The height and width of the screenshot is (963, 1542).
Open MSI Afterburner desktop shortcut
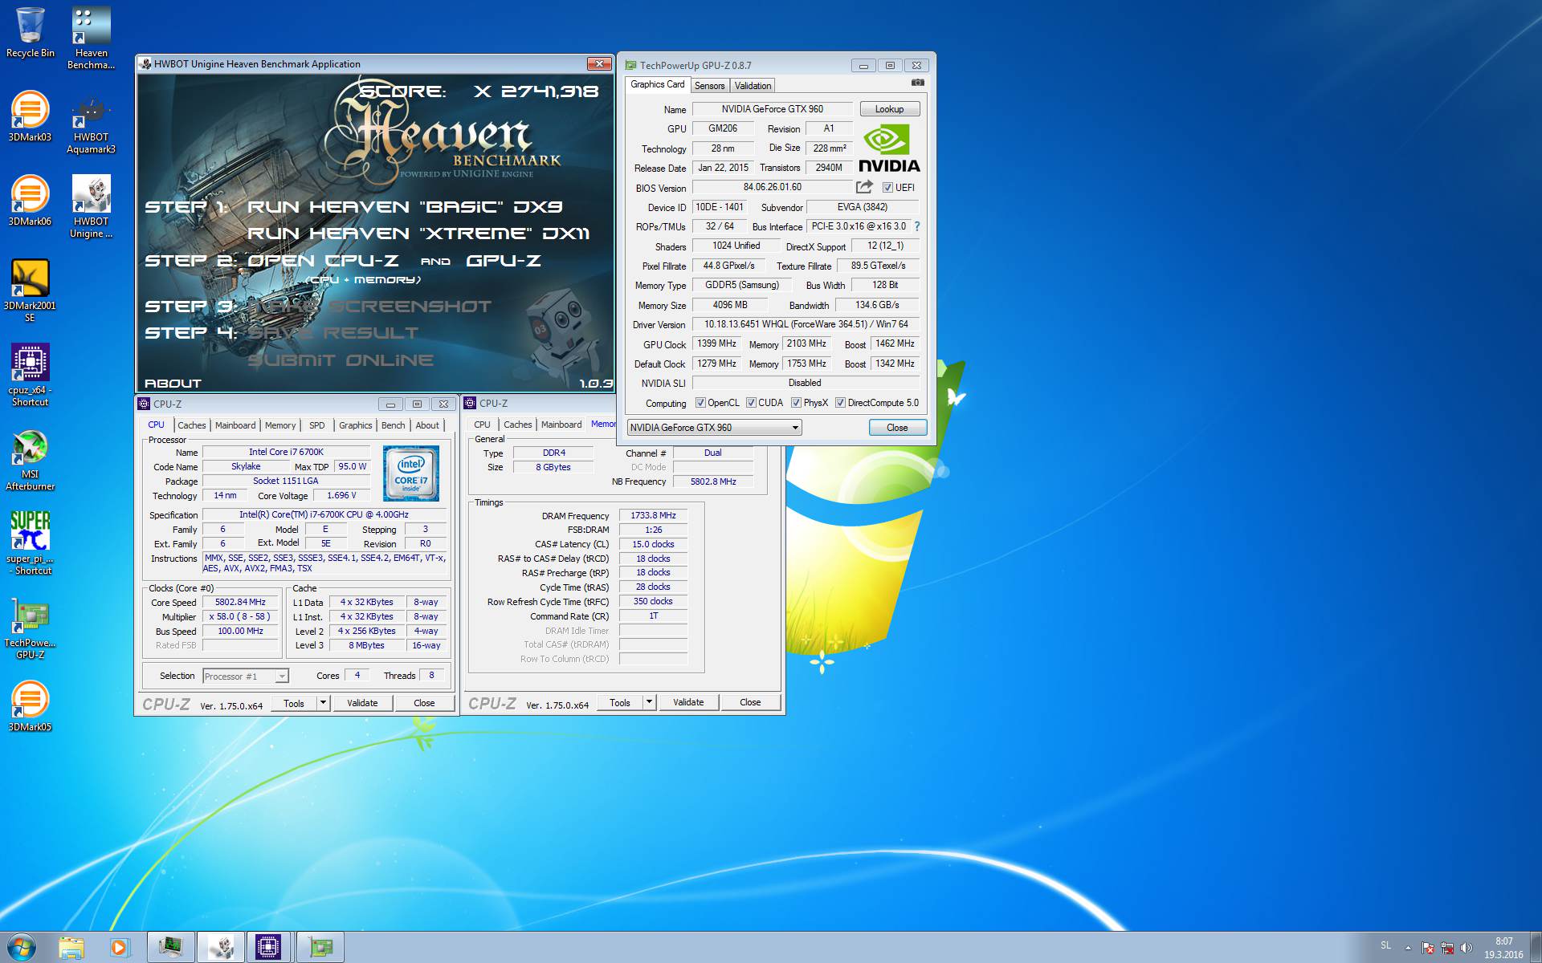pos(30,459)
